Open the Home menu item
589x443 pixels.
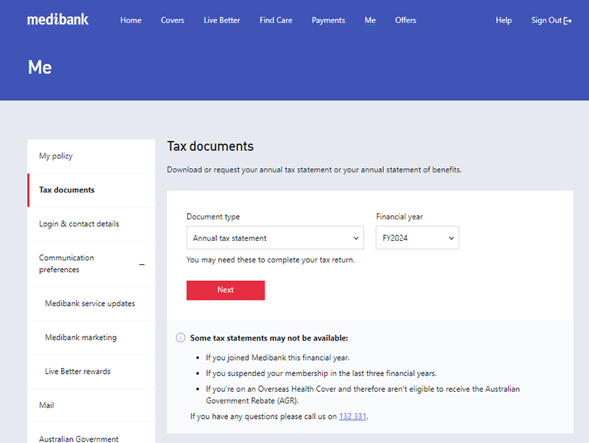click(x=131, y=20)
